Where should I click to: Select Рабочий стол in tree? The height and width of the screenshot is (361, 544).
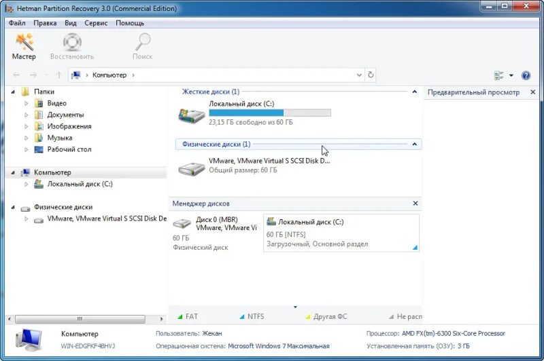pos(69,149)
